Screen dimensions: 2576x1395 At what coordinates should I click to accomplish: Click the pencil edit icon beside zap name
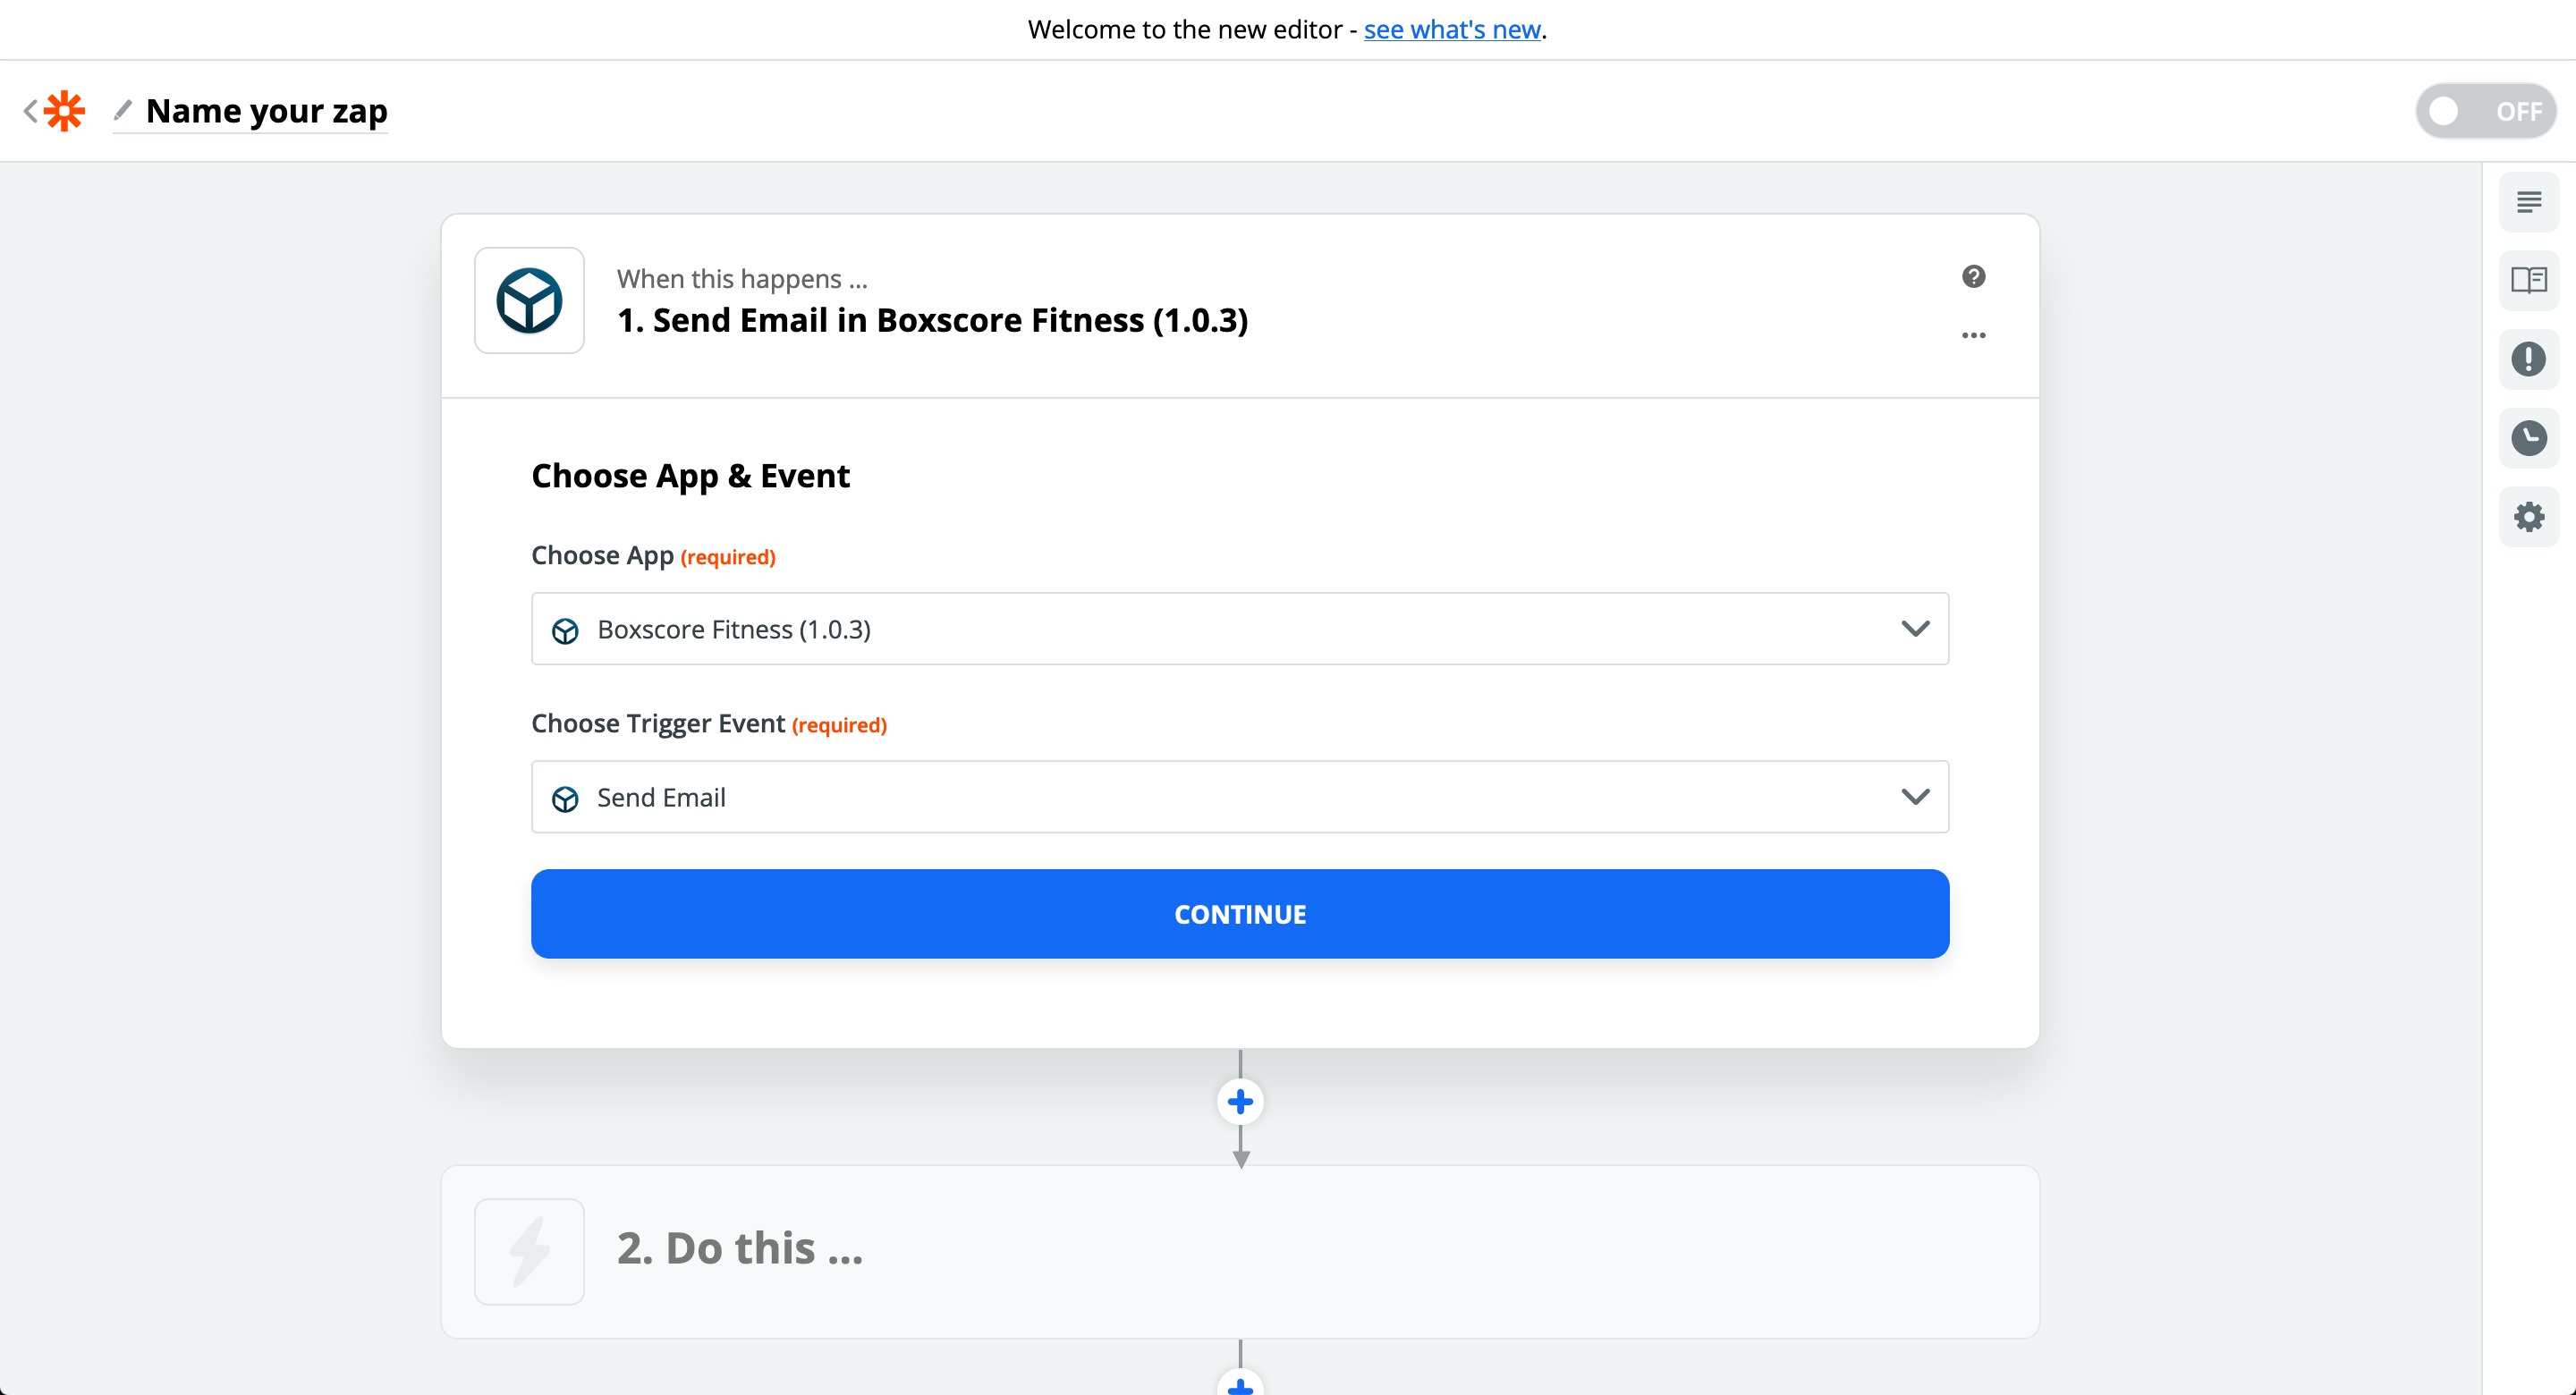pos(123,109)
